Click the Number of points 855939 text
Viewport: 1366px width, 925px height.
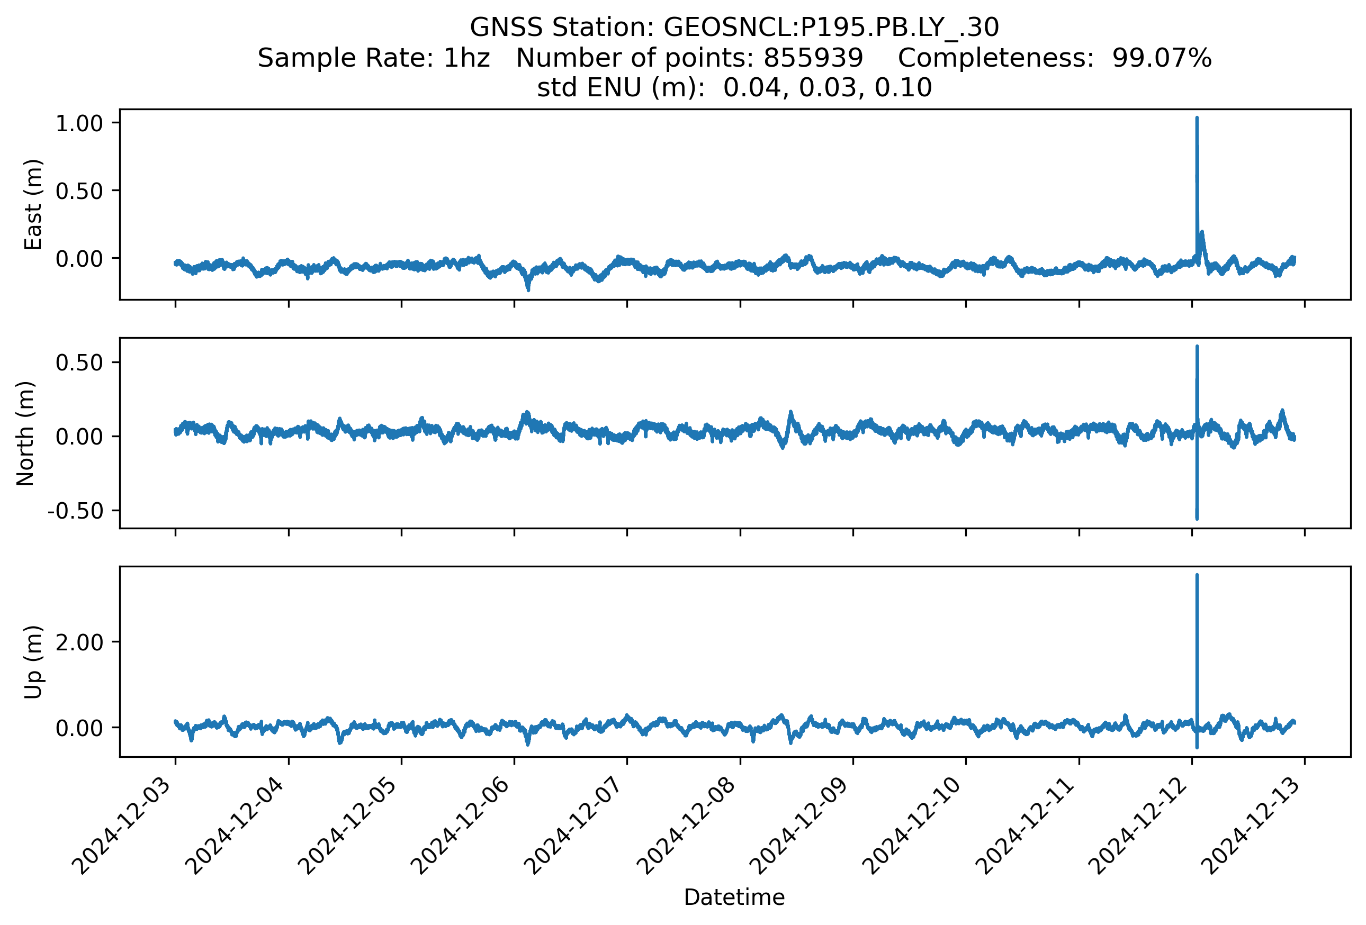point(689,58)
